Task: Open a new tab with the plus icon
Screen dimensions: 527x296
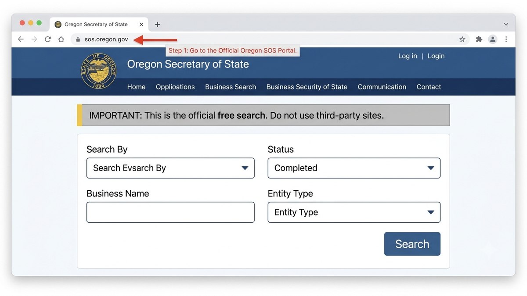Action: click(157, 24)
